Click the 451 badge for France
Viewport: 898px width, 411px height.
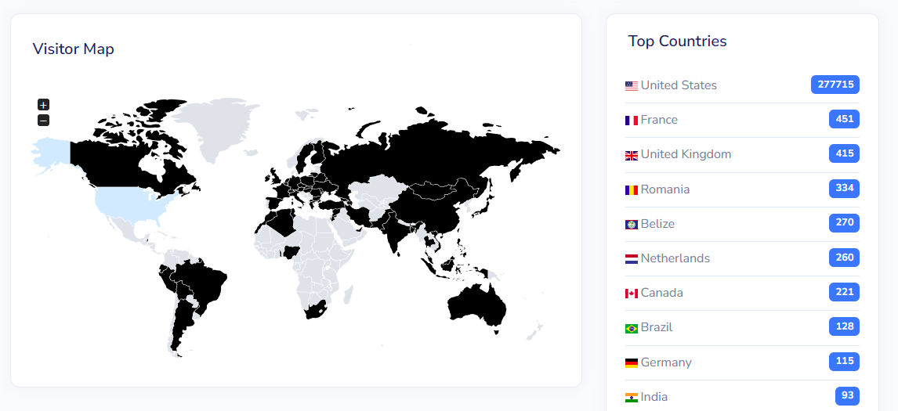[x=844, y=119]
